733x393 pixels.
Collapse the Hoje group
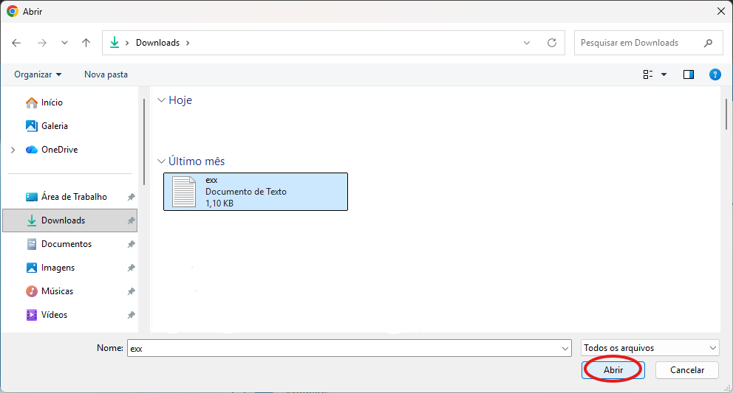pyautogui.click(x=162, y=100)
